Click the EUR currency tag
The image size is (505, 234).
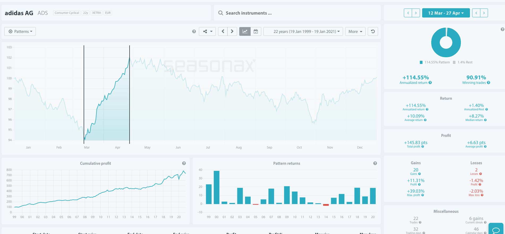108,13
